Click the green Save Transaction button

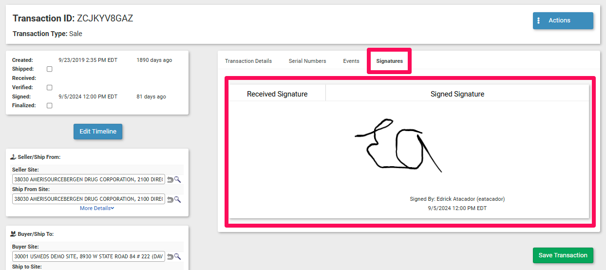(563, 255)
